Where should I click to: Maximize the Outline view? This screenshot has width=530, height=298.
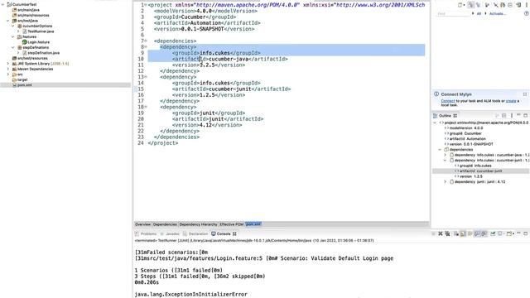click(526, 116)
